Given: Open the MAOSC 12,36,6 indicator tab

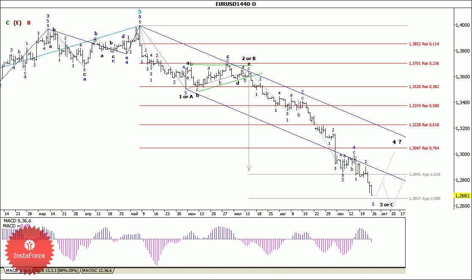Looking at the screenshot, I should (97, 271).
